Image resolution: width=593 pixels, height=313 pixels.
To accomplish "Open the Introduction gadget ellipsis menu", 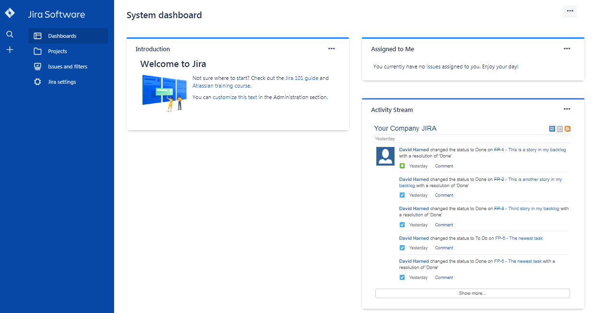I will tap(331, 49).
